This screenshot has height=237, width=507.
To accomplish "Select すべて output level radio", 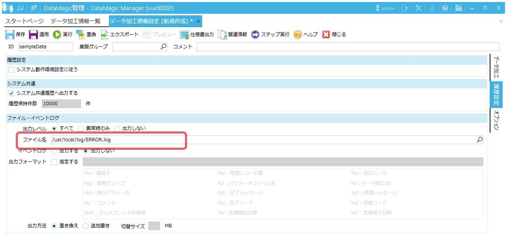I will 54,128.
